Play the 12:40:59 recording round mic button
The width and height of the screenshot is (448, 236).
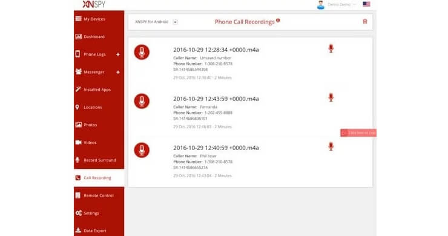tap(142, 150)
